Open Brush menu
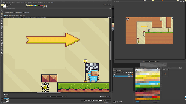 7,3
